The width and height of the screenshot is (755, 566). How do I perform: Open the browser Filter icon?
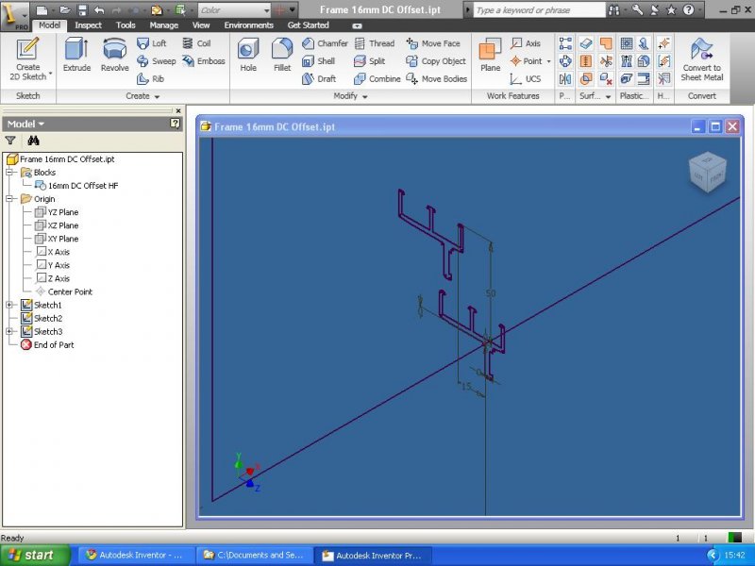pos(10,141)
